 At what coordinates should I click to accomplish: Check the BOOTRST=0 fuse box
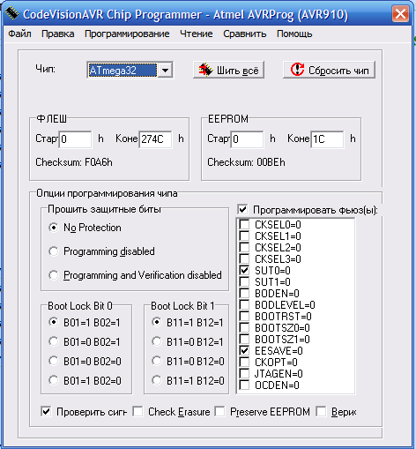[244, 316]
